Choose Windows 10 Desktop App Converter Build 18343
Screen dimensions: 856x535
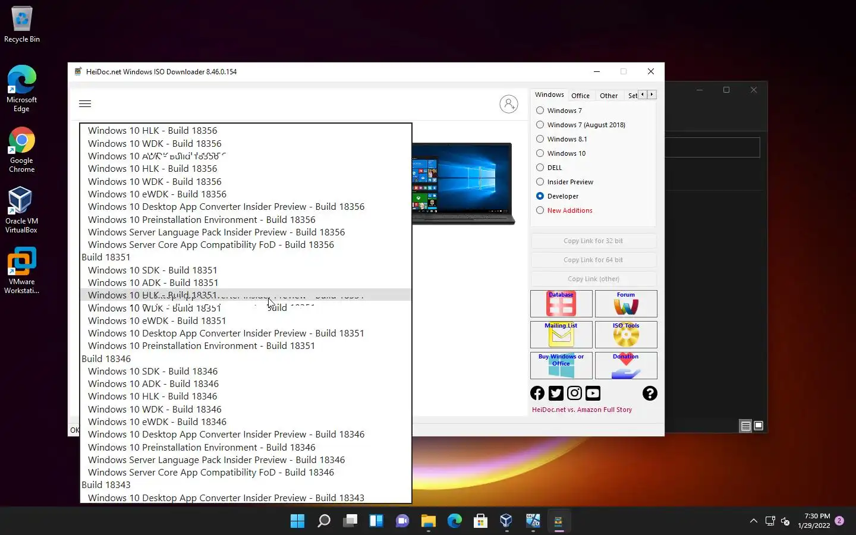coord(246,498)
